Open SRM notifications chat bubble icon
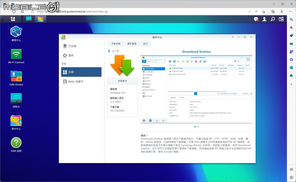This screenshot has width=296, height=182. pyautogui.click(x=256, y=19)
